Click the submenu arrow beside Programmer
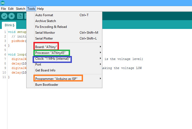The height and width of the screenshot is (129, 192). point(101,78)
